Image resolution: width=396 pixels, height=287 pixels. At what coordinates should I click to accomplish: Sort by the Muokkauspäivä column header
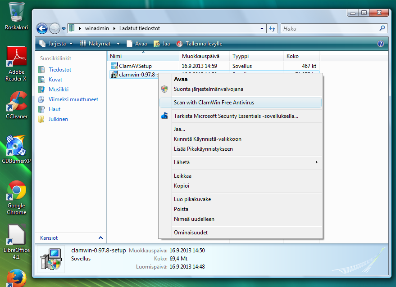click(x=205, y=56)
